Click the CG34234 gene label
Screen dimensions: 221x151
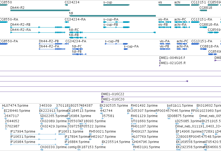pos(72,2)
